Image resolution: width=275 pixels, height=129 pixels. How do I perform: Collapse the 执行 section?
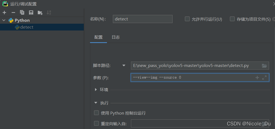coord(96,103)
